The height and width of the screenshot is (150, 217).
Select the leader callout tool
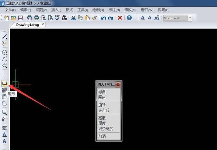coord(4,112)
